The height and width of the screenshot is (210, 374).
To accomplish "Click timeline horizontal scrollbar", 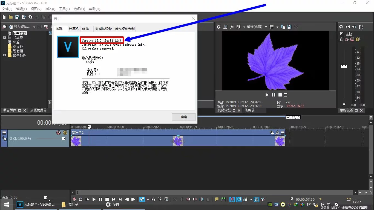I will [x=215, y=192].
